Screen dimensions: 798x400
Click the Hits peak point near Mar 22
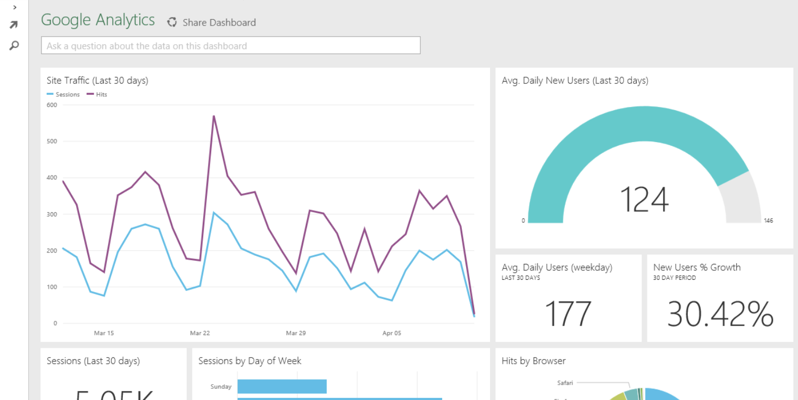point(214,116)
